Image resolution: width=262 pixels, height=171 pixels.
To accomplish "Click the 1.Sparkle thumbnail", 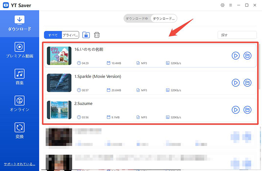I will pyautogui.click(x=59, y=83).
